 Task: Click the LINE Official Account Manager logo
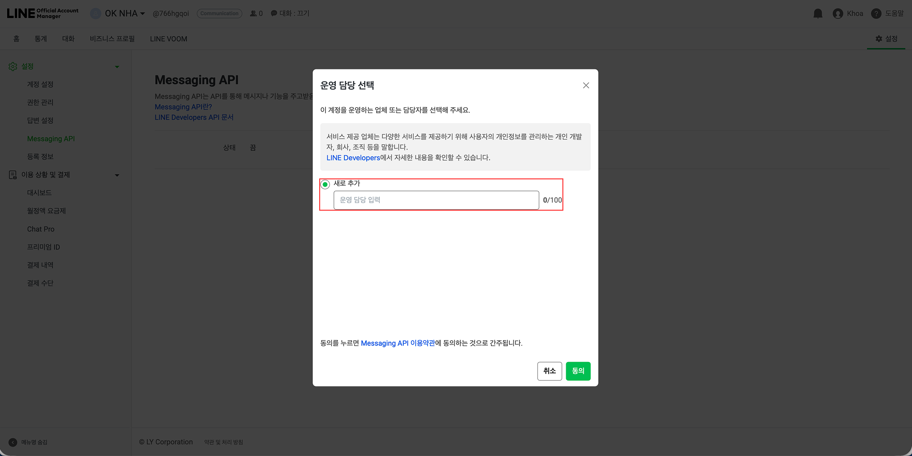42,12
